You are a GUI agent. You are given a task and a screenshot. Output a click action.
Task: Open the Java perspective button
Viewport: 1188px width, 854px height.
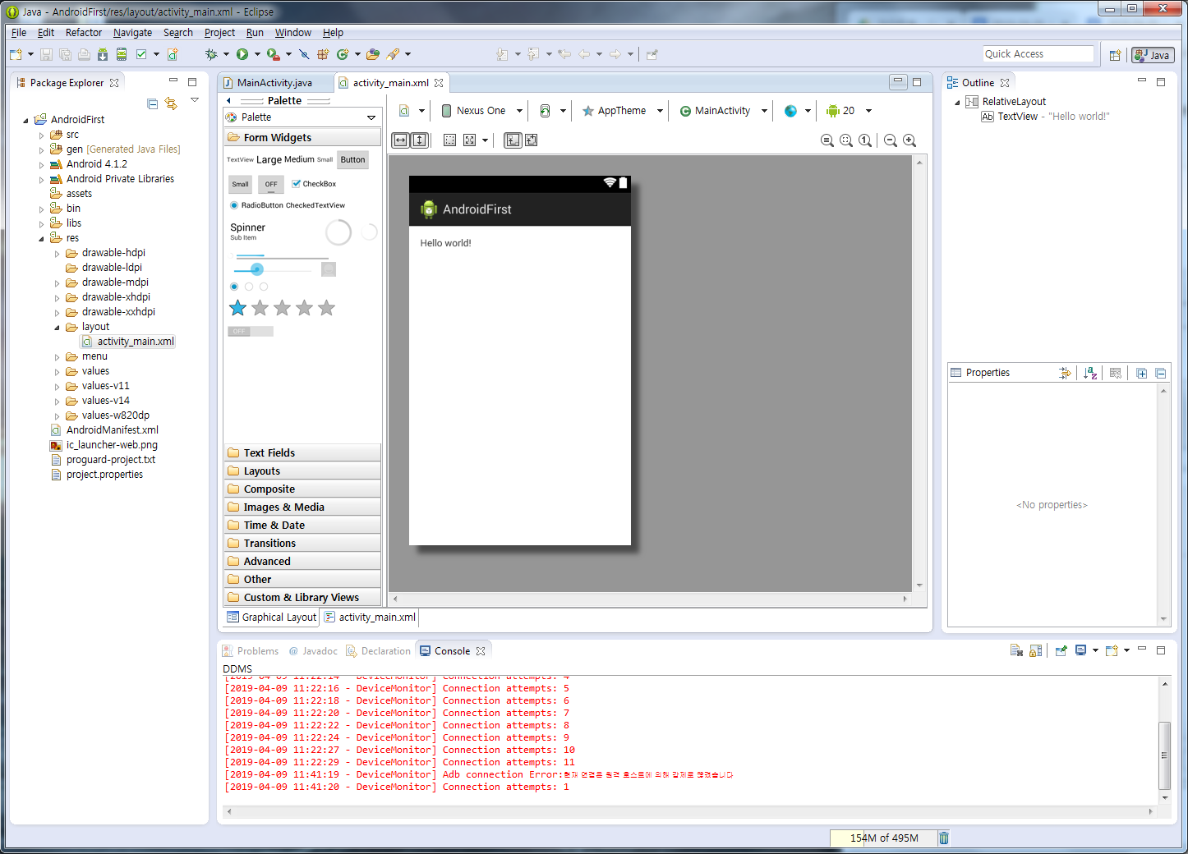[1153, 55]
